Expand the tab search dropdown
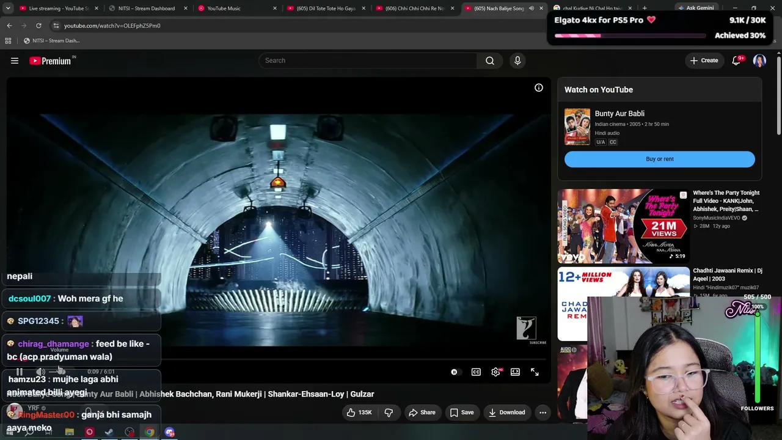782x440 pixels. click(8, 9)
